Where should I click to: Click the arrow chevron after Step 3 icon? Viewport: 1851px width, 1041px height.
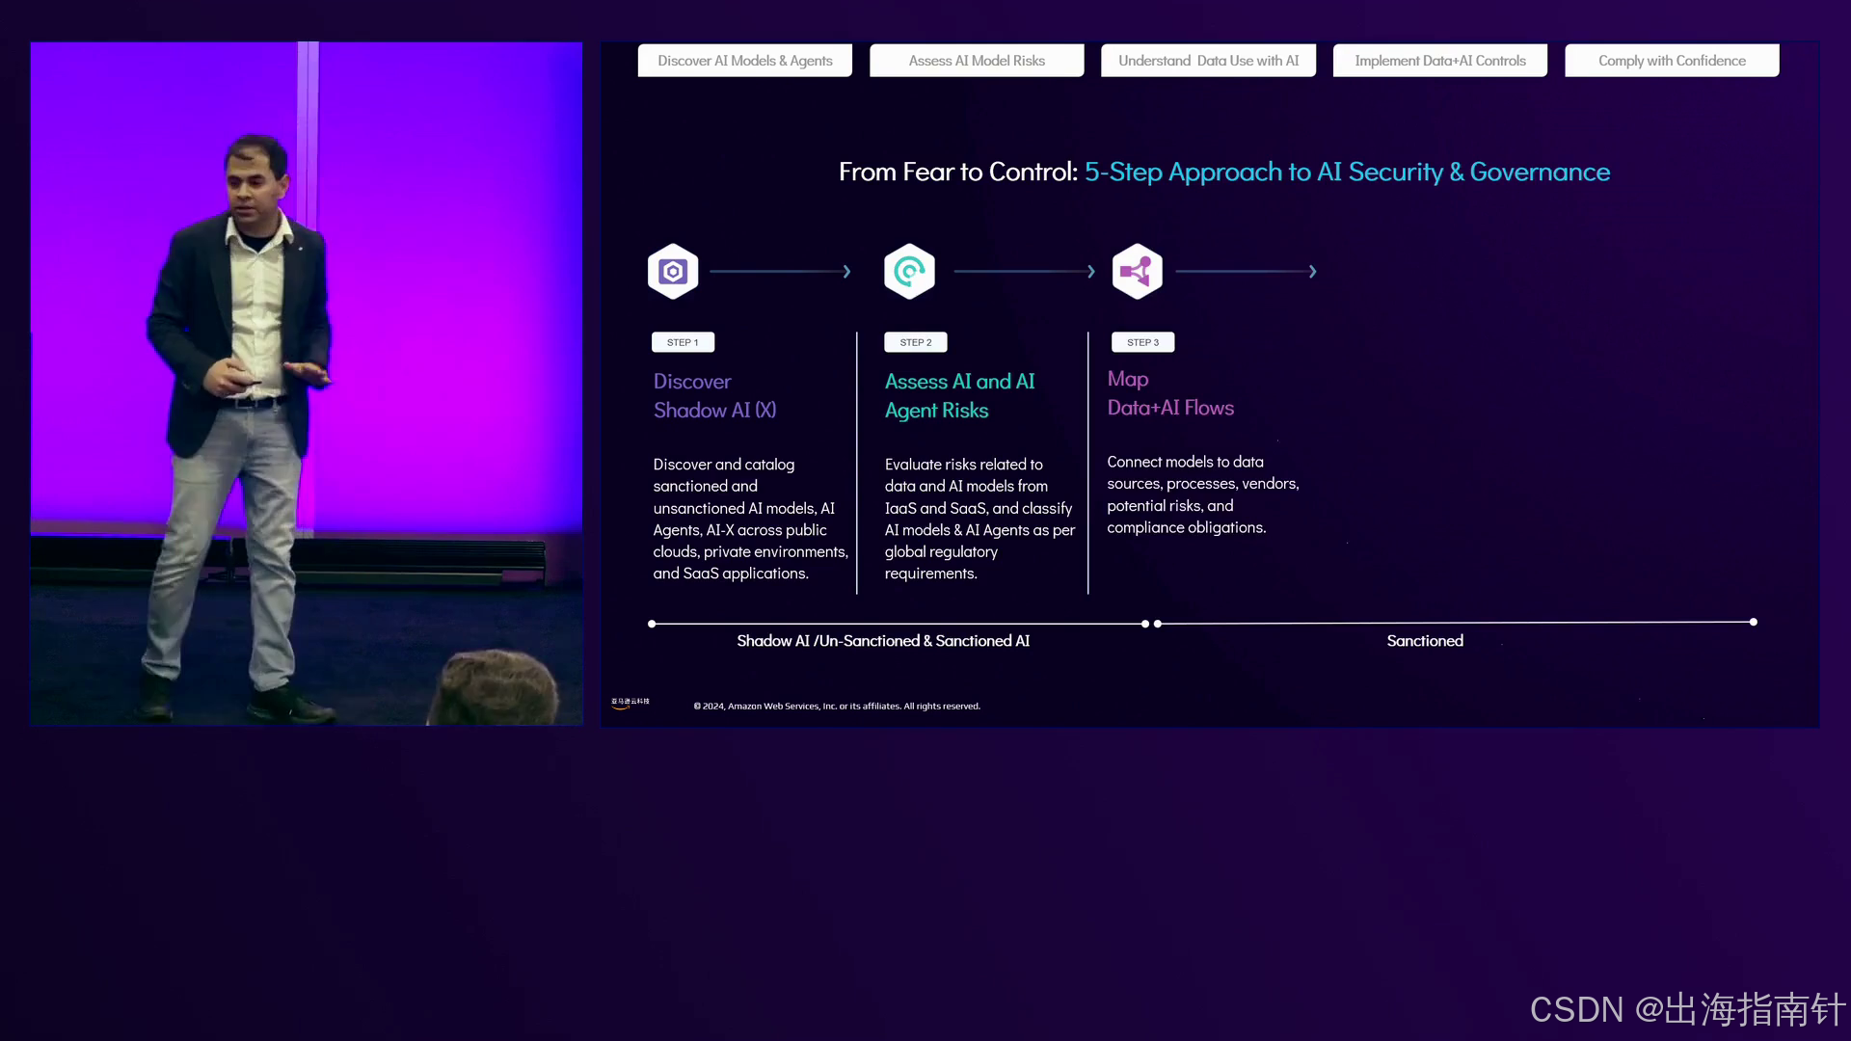(1312, 272)
